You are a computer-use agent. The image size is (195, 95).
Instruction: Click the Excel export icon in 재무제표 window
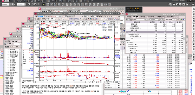(x=181, y=20)
